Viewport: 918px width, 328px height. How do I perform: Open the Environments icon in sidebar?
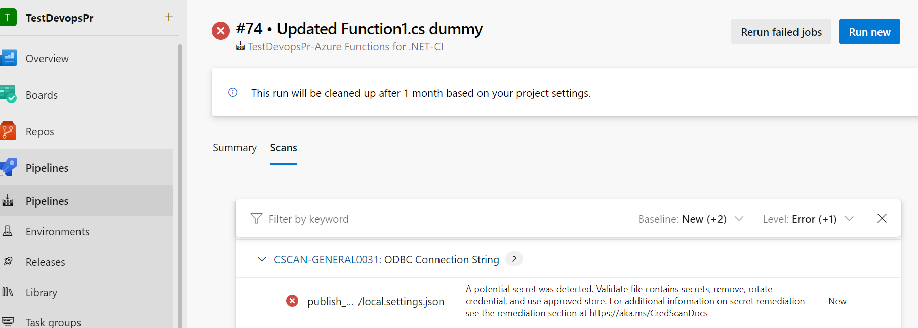coord(8,231)
